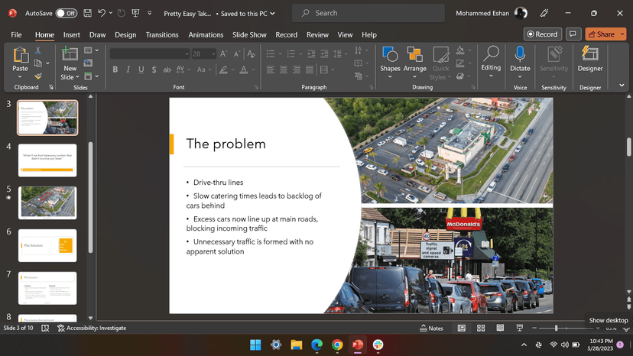Screen dimensions: 633x356
Task: Open the Shapes gallery
Action: pos(390,54)
